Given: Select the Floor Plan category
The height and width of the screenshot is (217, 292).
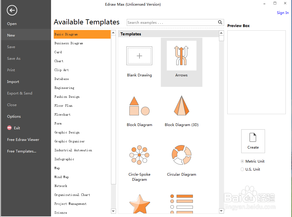Looking at the screenshot, I should click(x=64, y=106).
